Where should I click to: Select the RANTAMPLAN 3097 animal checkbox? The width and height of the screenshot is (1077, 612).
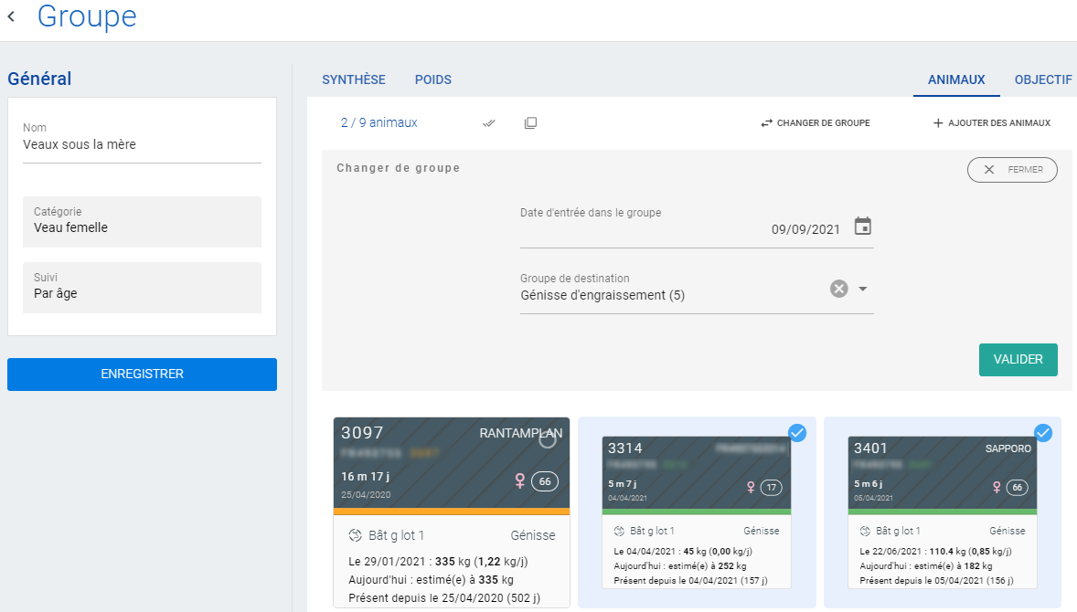548,439
